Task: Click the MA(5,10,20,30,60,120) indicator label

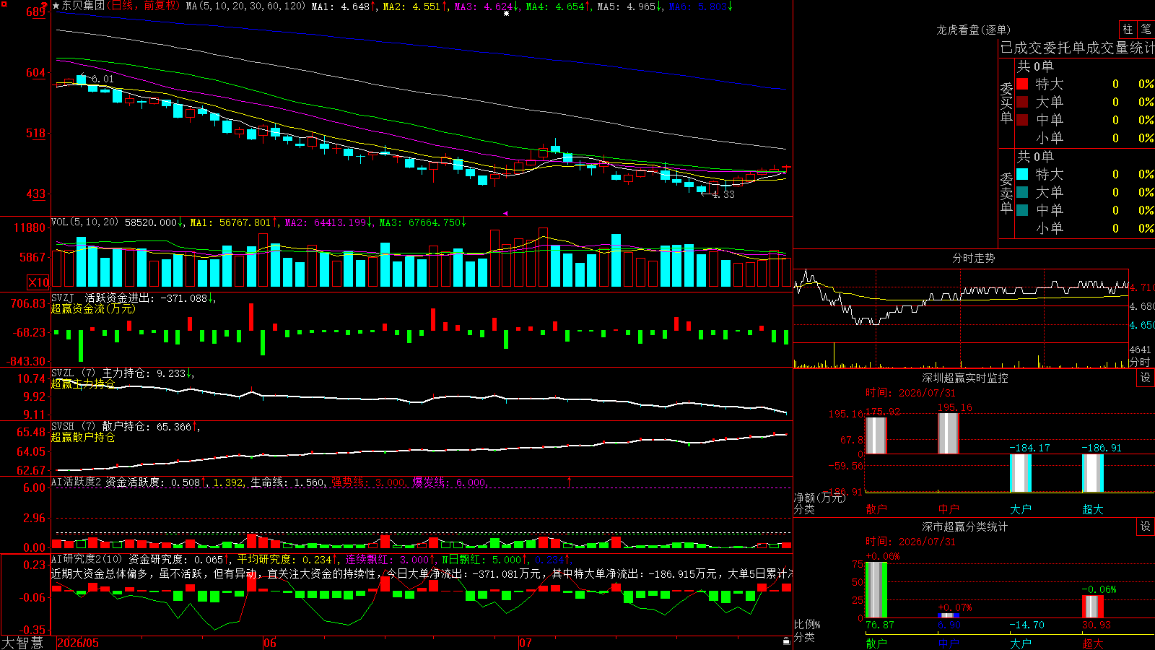Action: click(x=245, y=6)
